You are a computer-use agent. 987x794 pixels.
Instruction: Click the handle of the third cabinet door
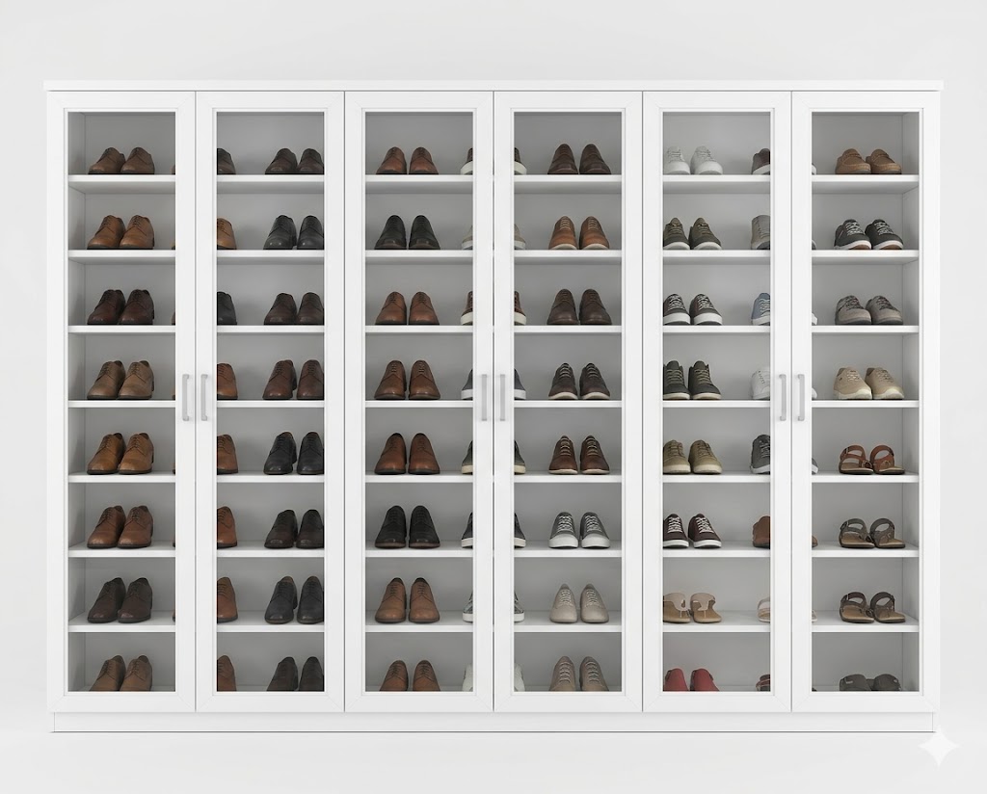(x=484, y=398)
